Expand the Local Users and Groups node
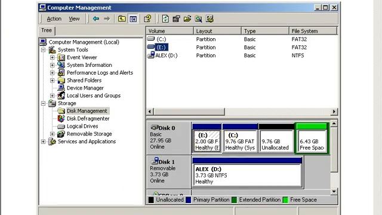The width and height of the screenshot is (382, 215). coord(52,96)
